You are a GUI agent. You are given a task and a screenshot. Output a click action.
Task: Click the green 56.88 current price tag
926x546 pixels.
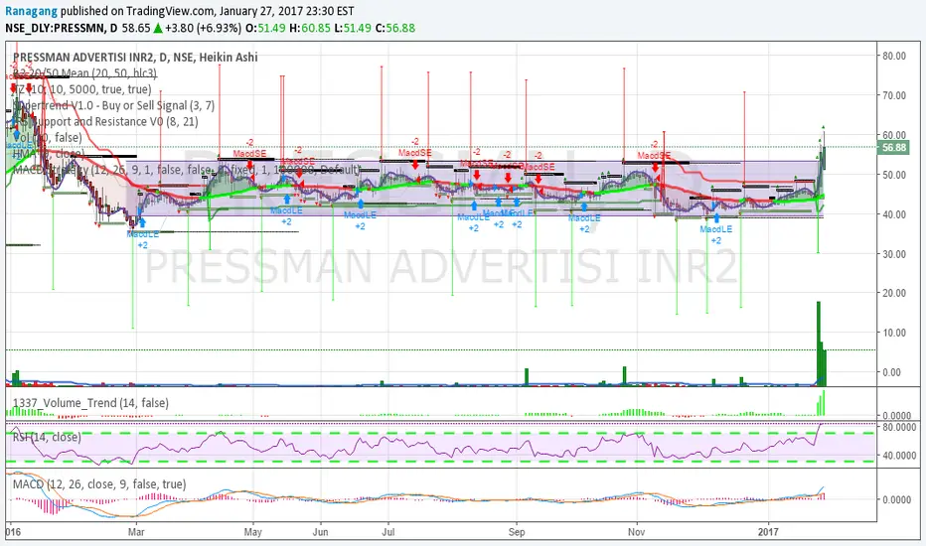(893, 148)
